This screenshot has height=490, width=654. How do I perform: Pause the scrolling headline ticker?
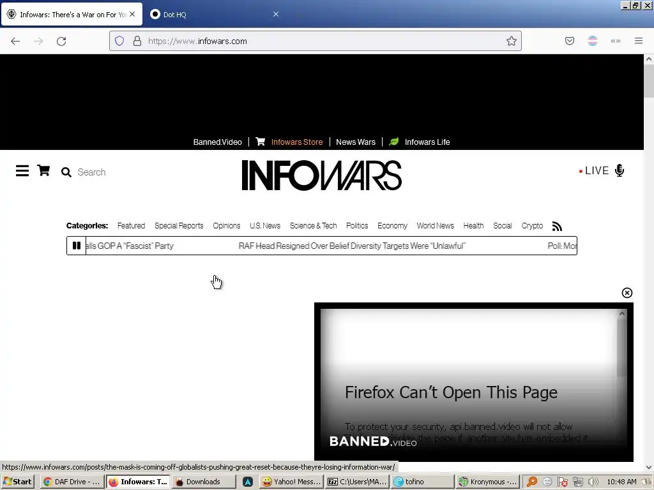click(77, 246)
